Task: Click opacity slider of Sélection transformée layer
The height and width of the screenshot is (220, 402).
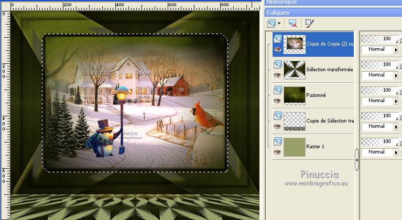Action: (x=379, y=64)
